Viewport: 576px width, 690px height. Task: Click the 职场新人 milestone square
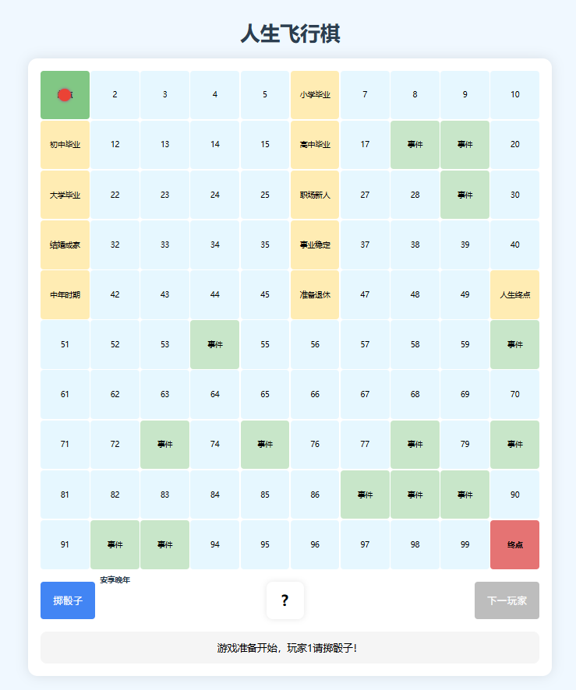(x=315, y=195)
